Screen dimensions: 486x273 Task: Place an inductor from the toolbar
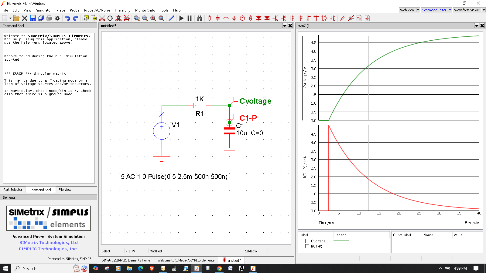(x=226, y=18)
